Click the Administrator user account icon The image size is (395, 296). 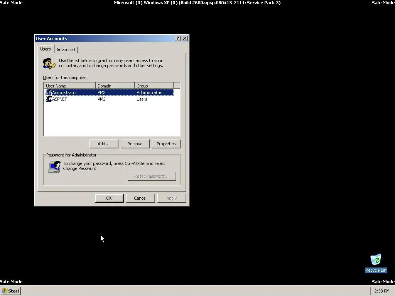pyautogui.click(x=49, y=92)
